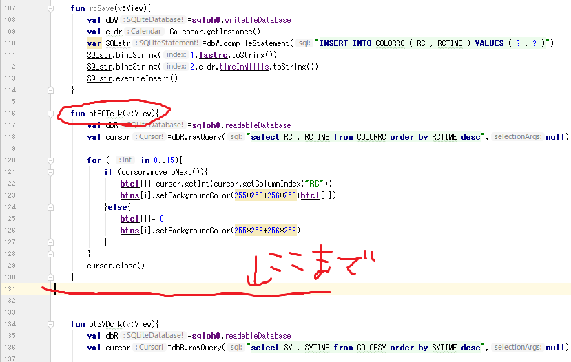Collapse the btSVDclk function fold marker
This screenshot has width=571, height=362.
coord(50,324)
